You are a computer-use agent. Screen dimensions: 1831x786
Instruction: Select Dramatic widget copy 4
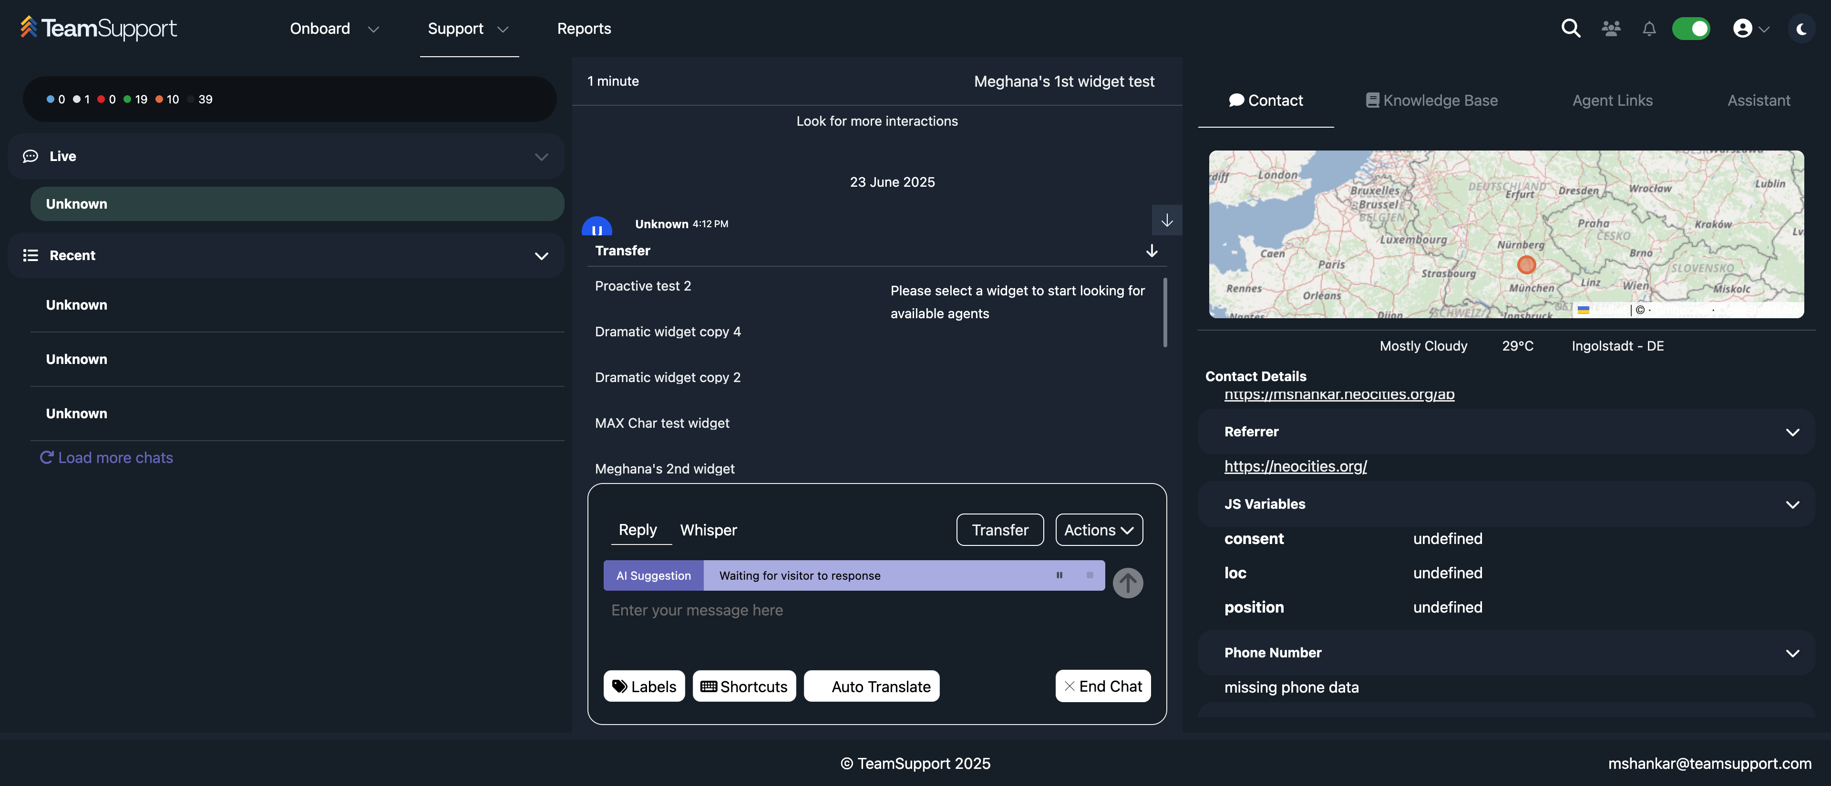668,332
